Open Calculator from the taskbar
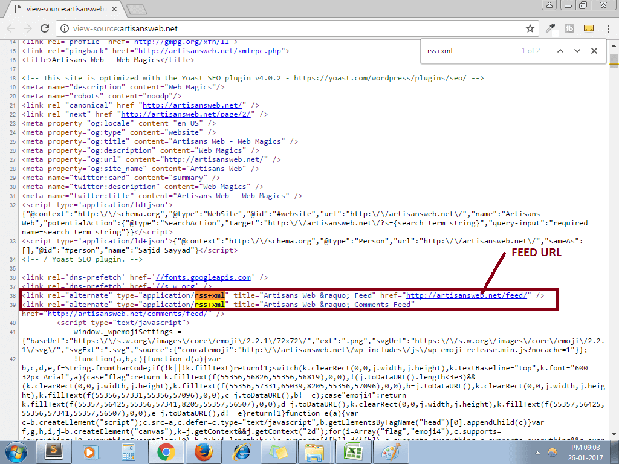This screenshot has height=464, width=619. pyautogui.click(x=128, y=452)
